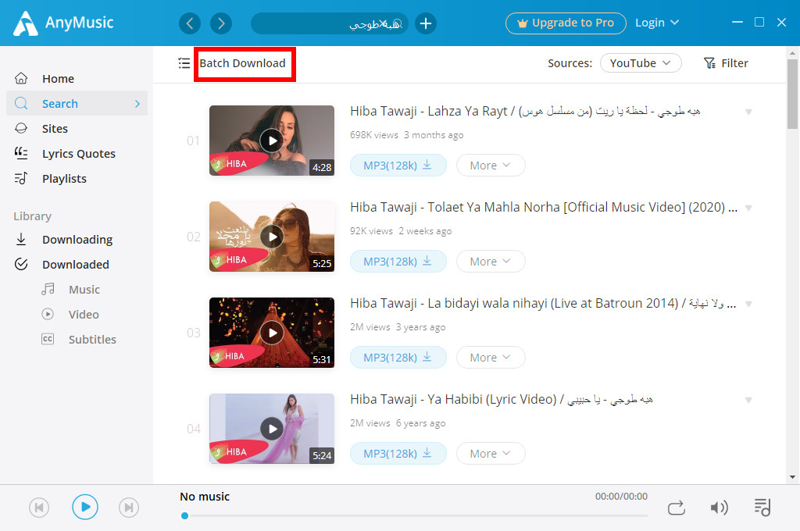Open the play queue icon
This screenshot has width=800, height=531.
pos(762,508)
